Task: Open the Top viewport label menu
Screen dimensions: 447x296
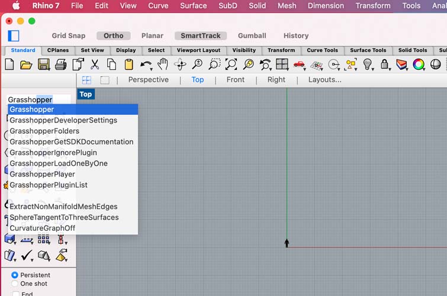Action: tap(85, 94)
